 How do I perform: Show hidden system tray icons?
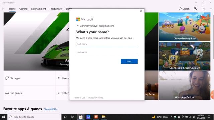[x=171, y=117]
